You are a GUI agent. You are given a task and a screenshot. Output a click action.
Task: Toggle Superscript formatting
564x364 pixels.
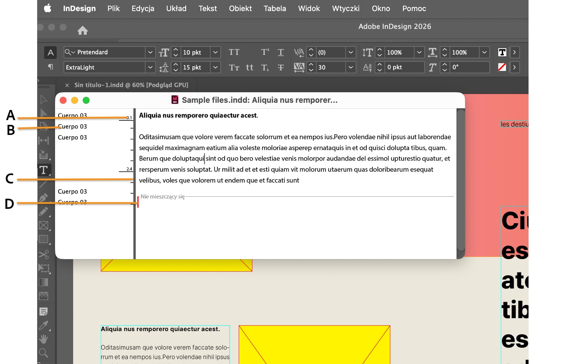265,52
